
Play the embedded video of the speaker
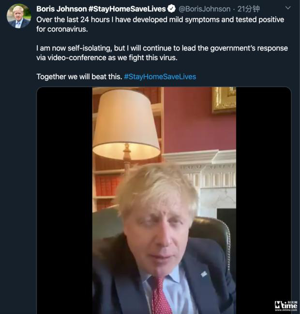164,200
